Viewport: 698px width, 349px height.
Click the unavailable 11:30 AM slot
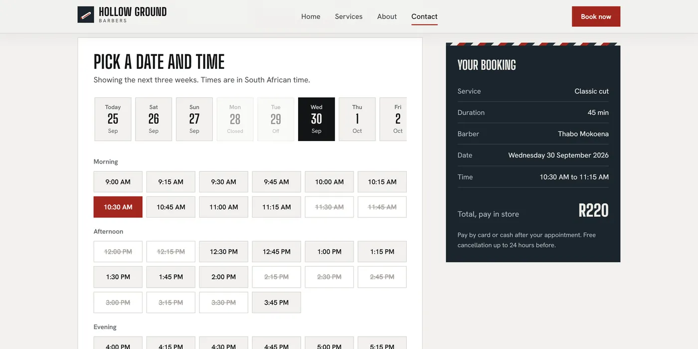pyautogui.click(x=330, y=207)
